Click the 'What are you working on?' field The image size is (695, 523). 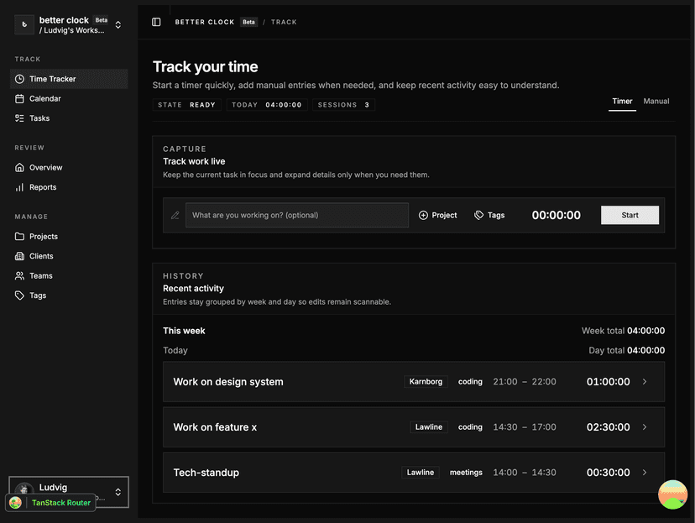tap(296, 215)
